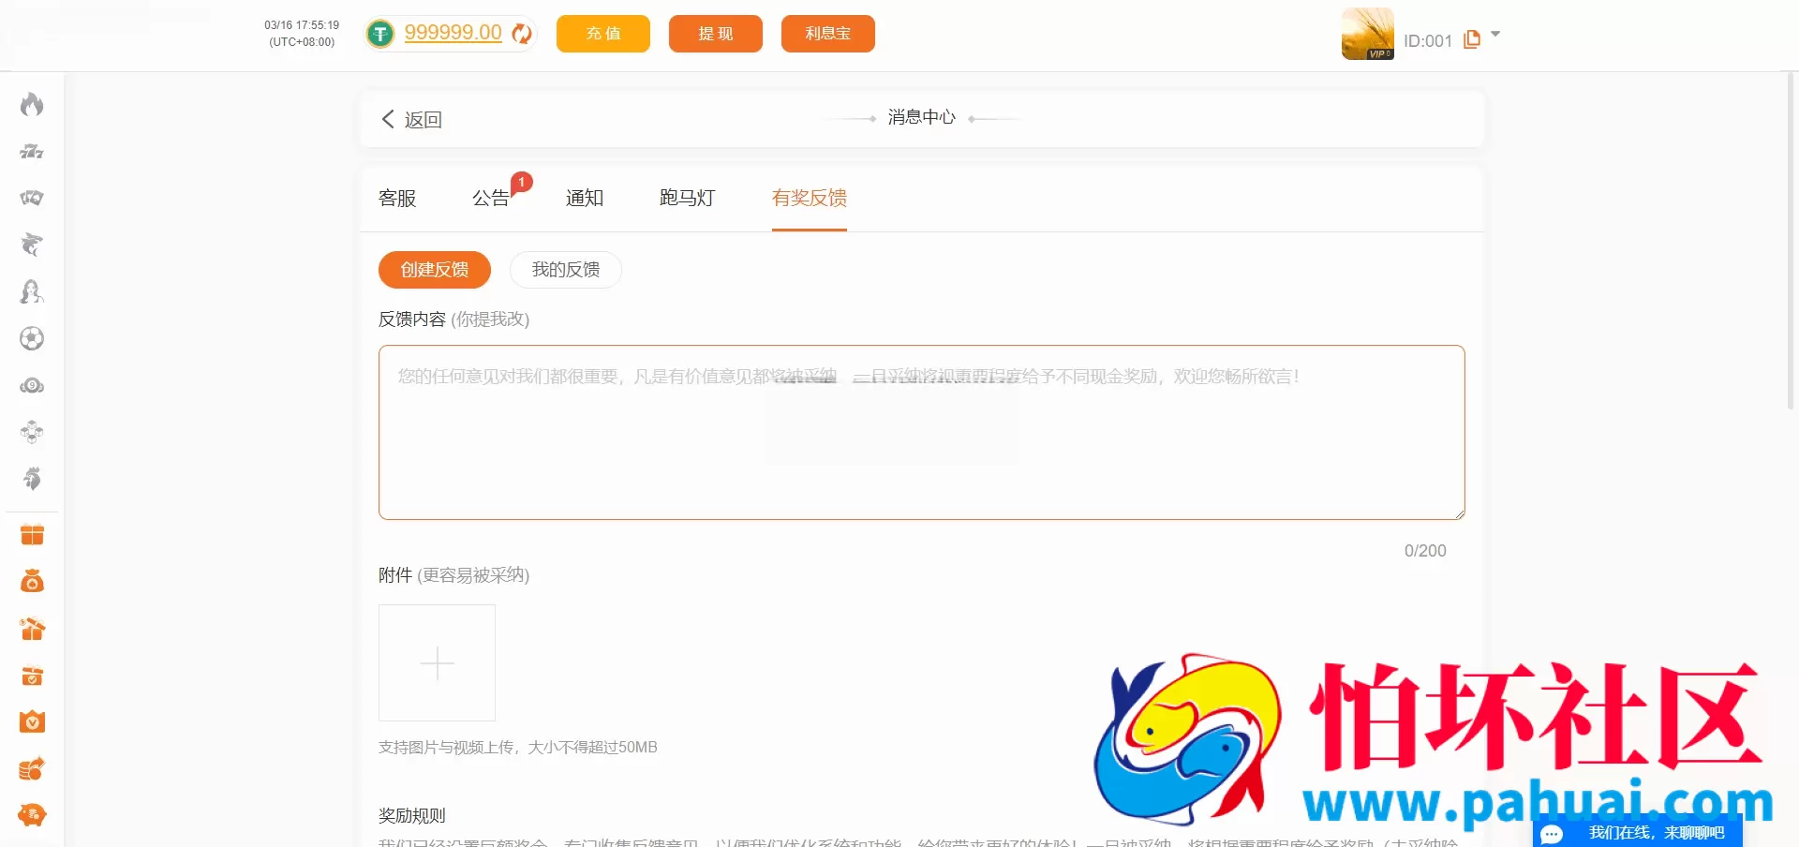Viewport: 1799px width, 847px height.
Task: Click the refresh balance icon
Action: click(x=522, y=34)
